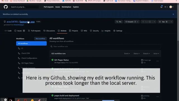Expand the Unwatch dropdown arrow
Viewport: 179px width, 101px height.
(x=138, y=22)
